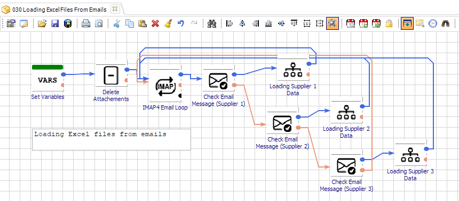Screen dimensions: 459x201
Task: Click the blue clock icon
Action: (433, 23)
